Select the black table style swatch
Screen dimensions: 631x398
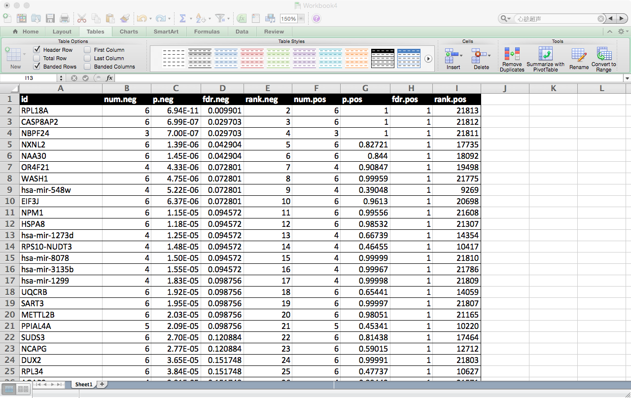pyautogui.click(x=383, y=59)
